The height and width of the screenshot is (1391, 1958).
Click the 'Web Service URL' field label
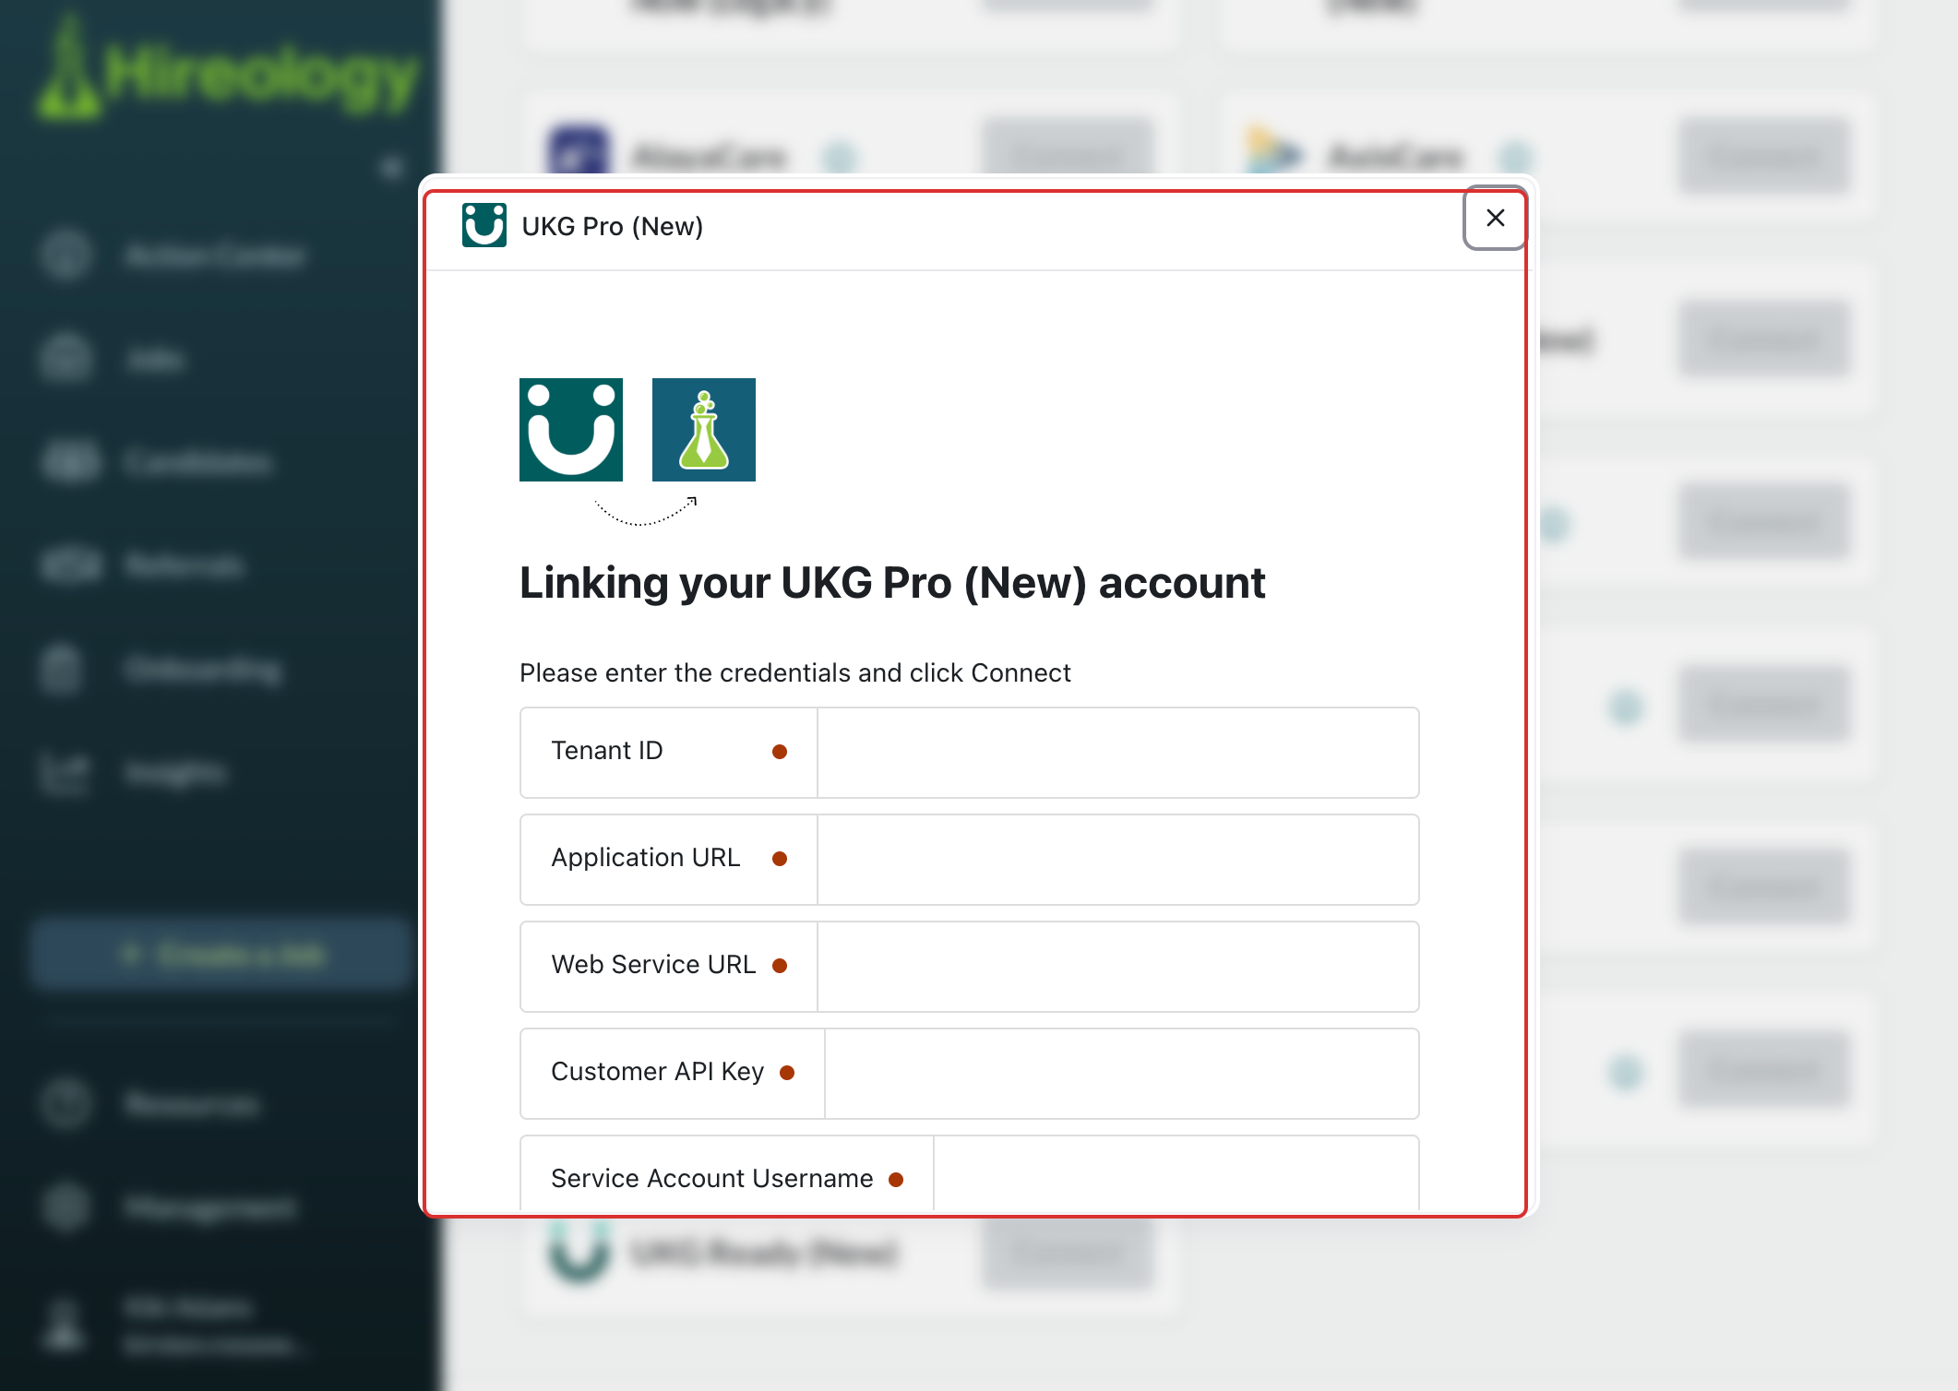[x=653, y=965]
